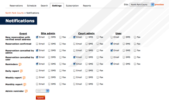Uncheck Site admin Email for Reminders

tap(37, 64)
